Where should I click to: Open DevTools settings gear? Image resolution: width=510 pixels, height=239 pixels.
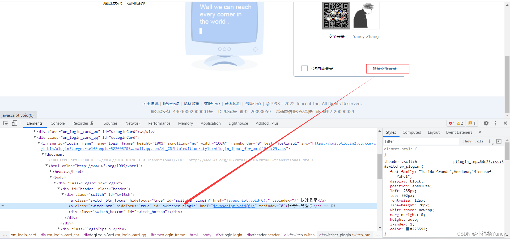[x=486, y=123]
